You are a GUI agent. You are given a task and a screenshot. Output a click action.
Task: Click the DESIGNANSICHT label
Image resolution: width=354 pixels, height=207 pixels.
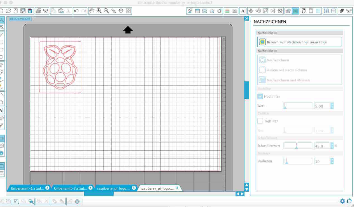click(x=20, y=19)
